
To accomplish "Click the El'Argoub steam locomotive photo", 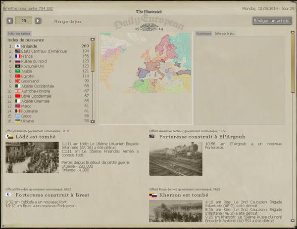I will (176, 159).
